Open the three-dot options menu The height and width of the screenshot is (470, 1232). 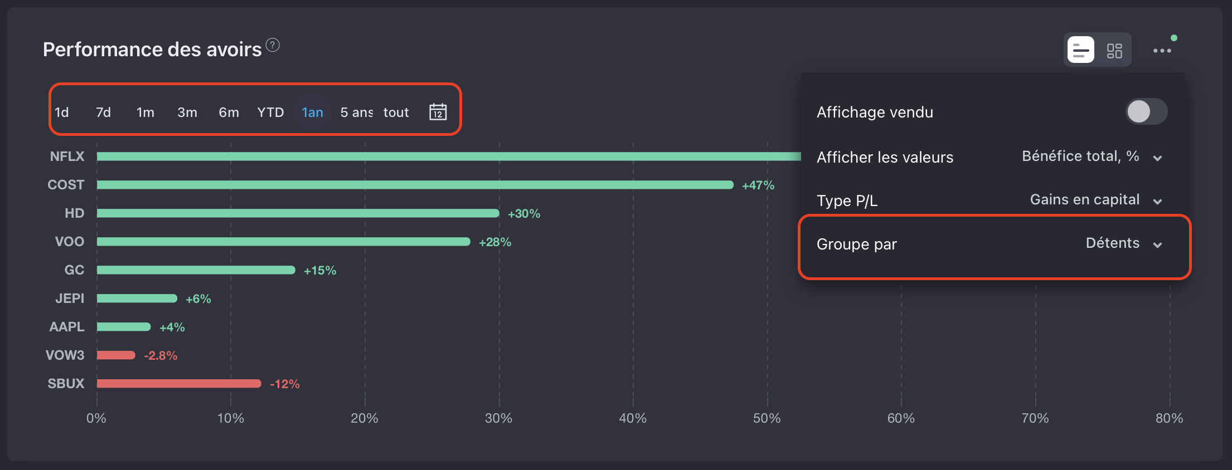click(1162, 51)
